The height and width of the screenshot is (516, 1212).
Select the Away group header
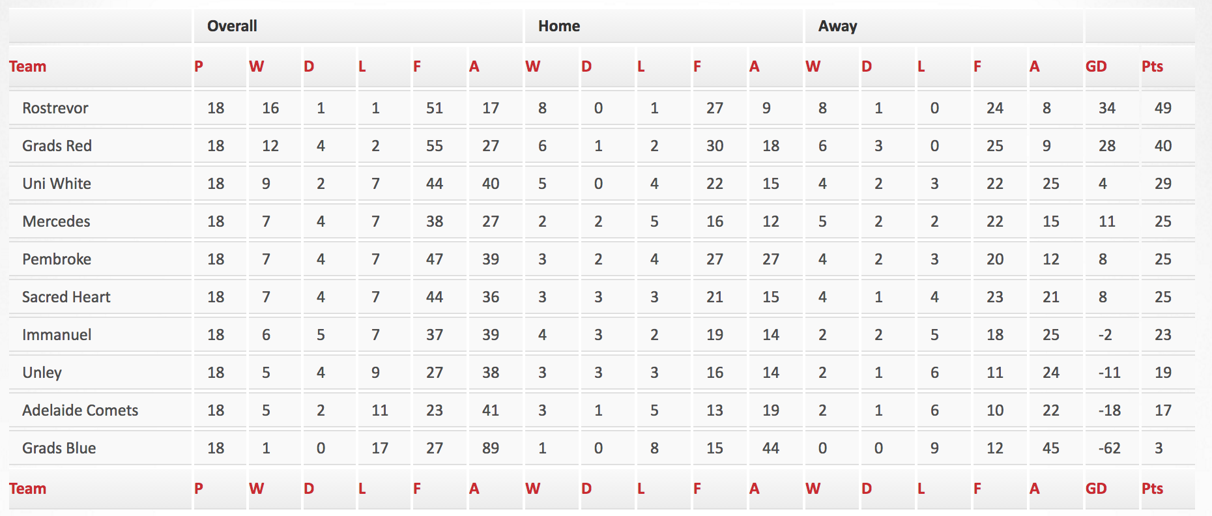[837, 26]
